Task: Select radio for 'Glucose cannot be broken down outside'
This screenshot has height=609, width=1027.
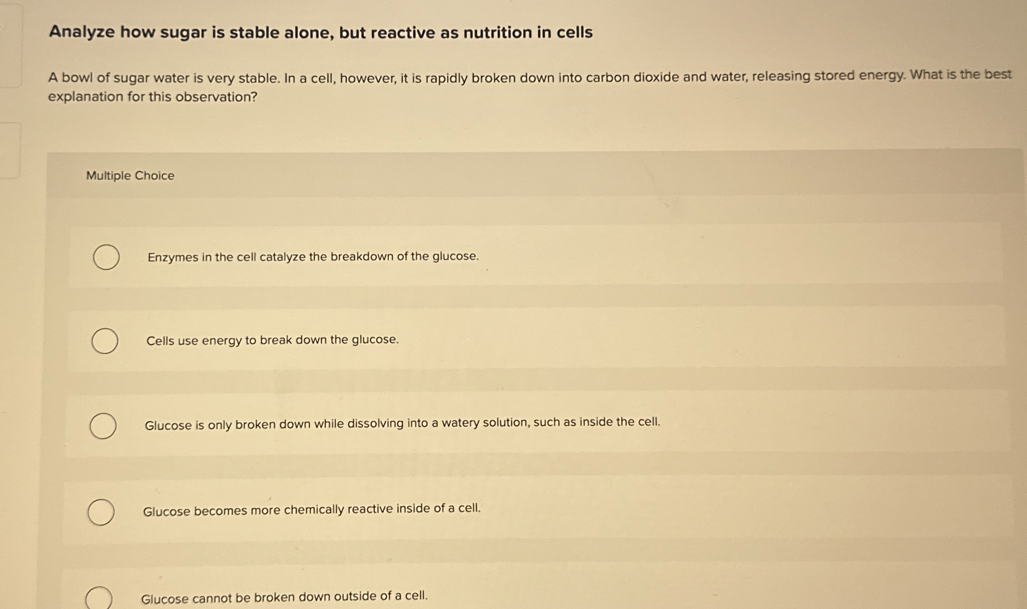Action: pyautogui.click(x=99, y=598)
